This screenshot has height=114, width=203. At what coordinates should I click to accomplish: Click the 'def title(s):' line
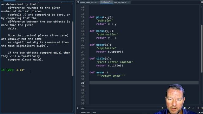click(x=100, y=59)
